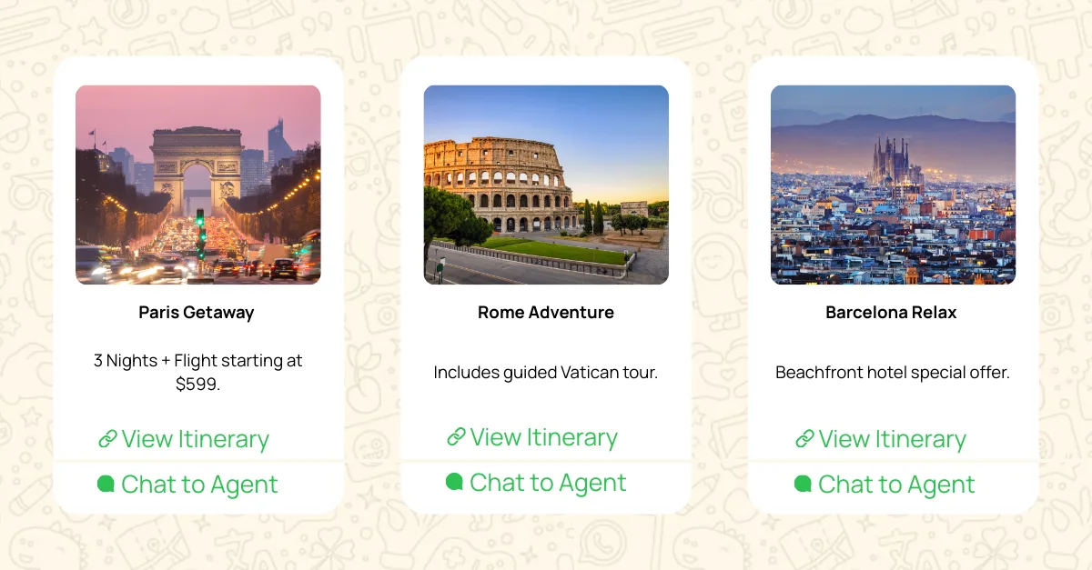Click link icon on Rome Adventure card
Screen dimensions: 1092x570
(x=456, y=438)
